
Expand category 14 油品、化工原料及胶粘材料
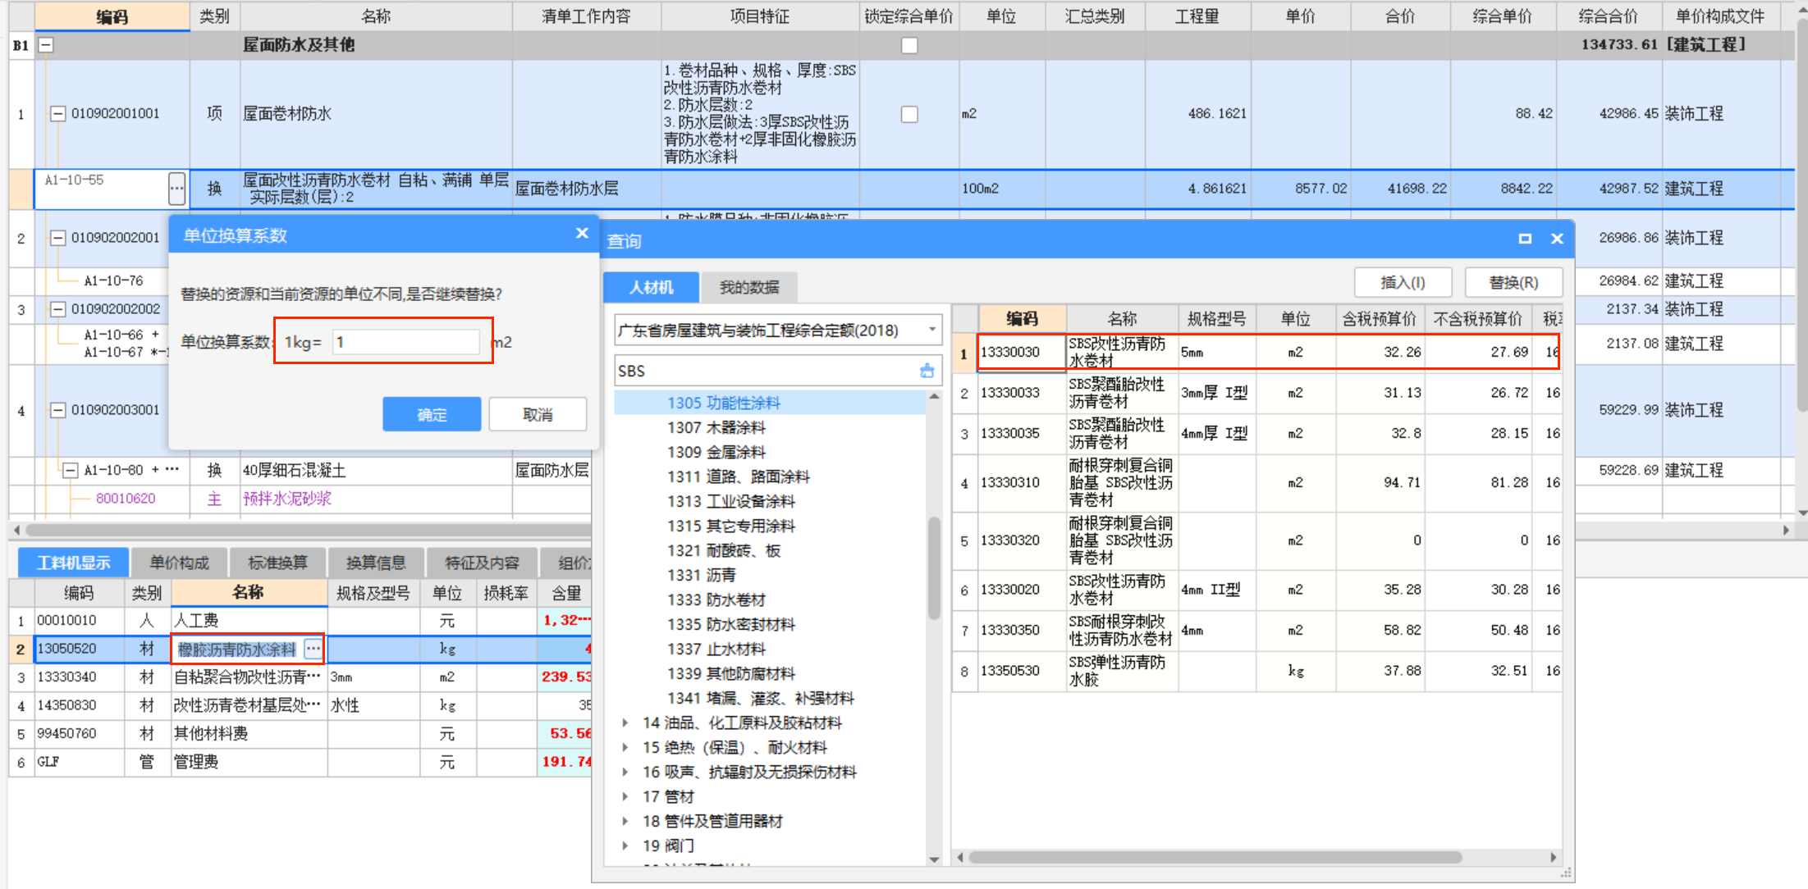(x=625, y=723)
